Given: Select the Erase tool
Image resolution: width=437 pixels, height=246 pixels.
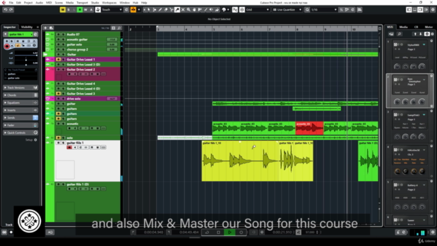Looking at the screenshot, I should [166, 10].
